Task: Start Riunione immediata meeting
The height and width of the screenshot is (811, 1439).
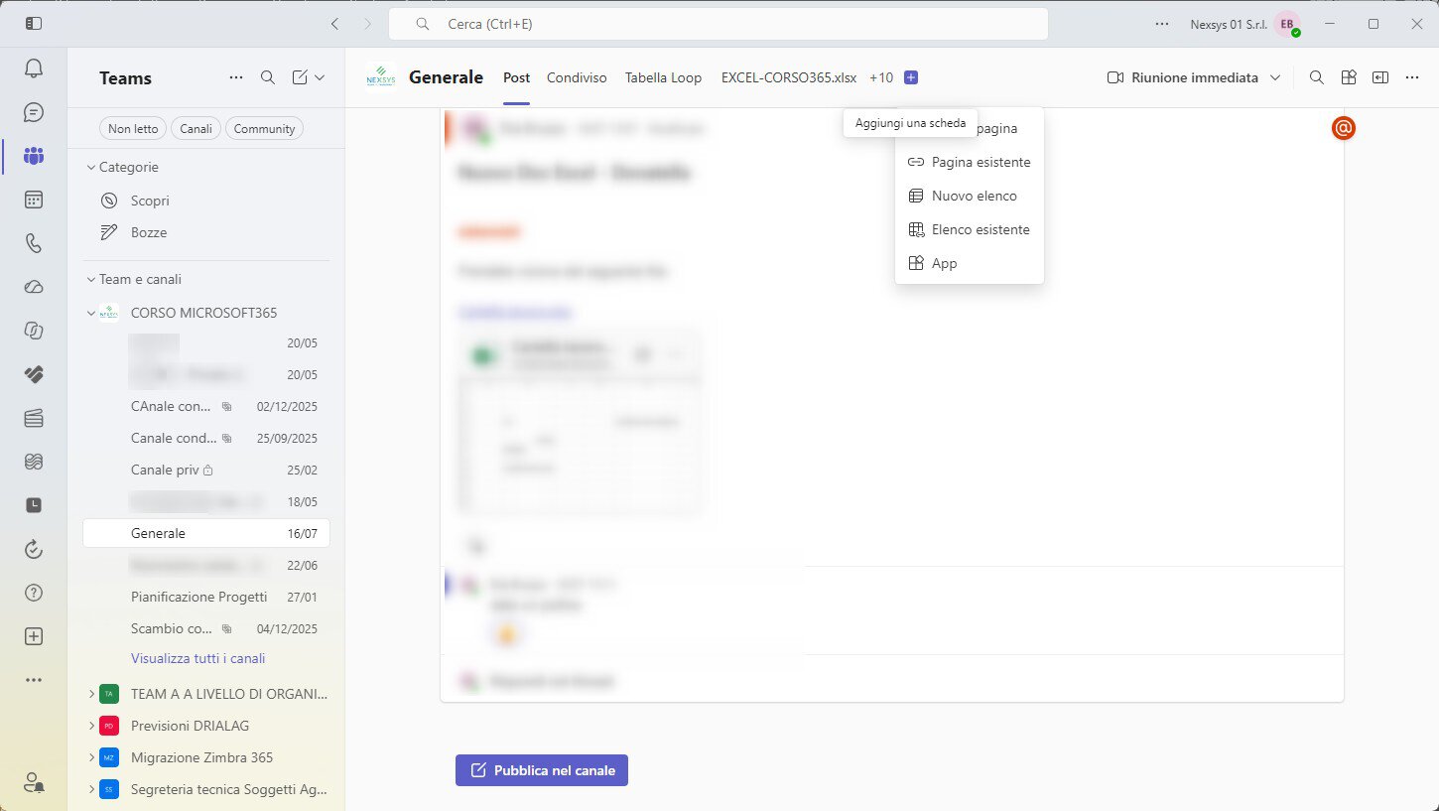Action: click(x=1183, y=77)
